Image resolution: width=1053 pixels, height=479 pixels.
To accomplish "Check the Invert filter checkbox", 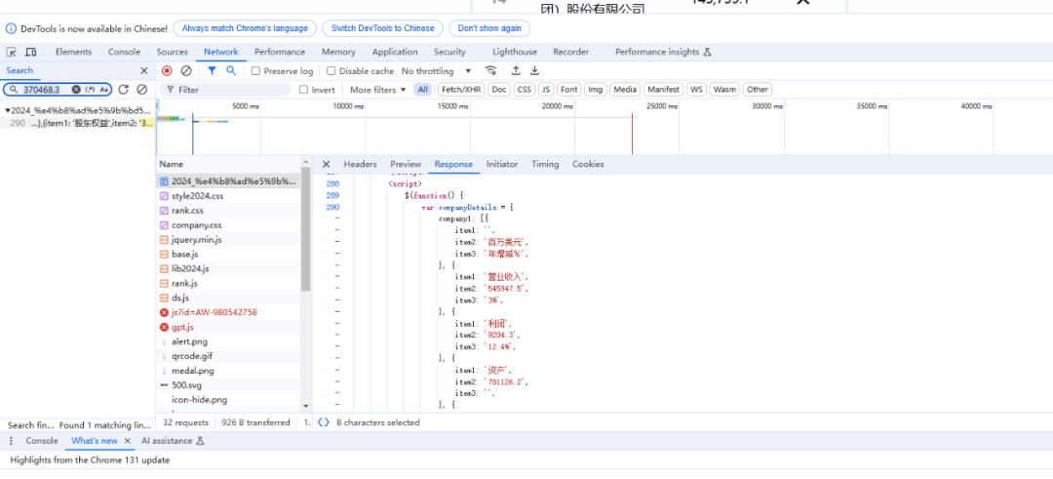I will [303, 90].
